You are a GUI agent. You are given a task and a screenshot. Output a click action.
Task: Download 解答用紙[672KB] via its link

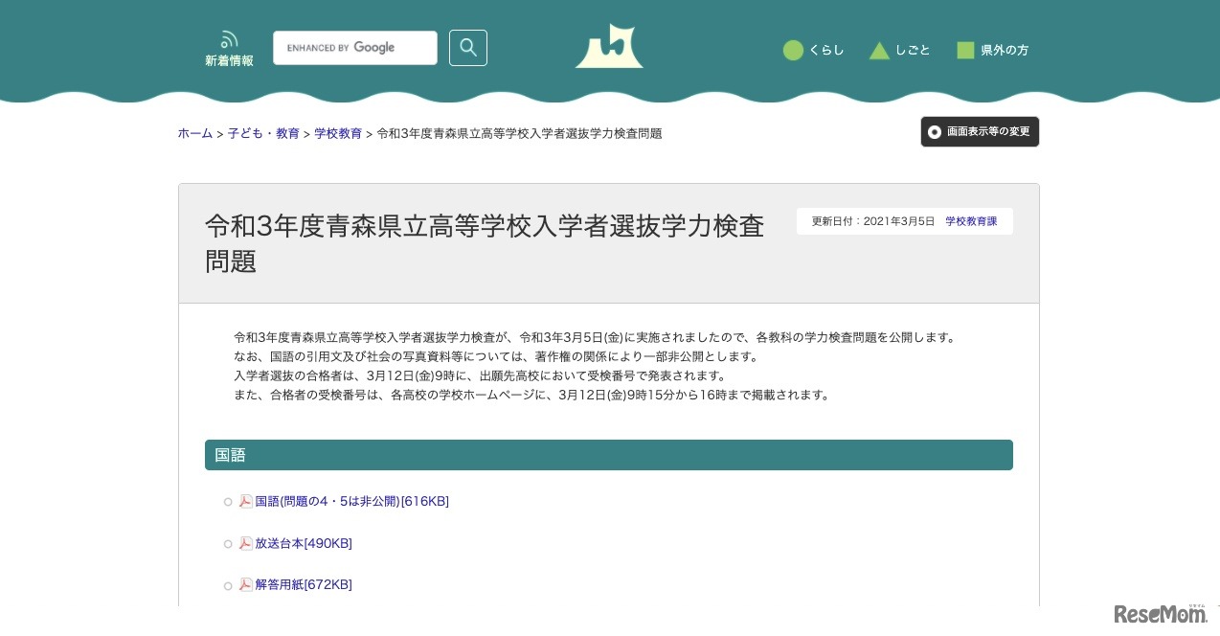[303, 585]
